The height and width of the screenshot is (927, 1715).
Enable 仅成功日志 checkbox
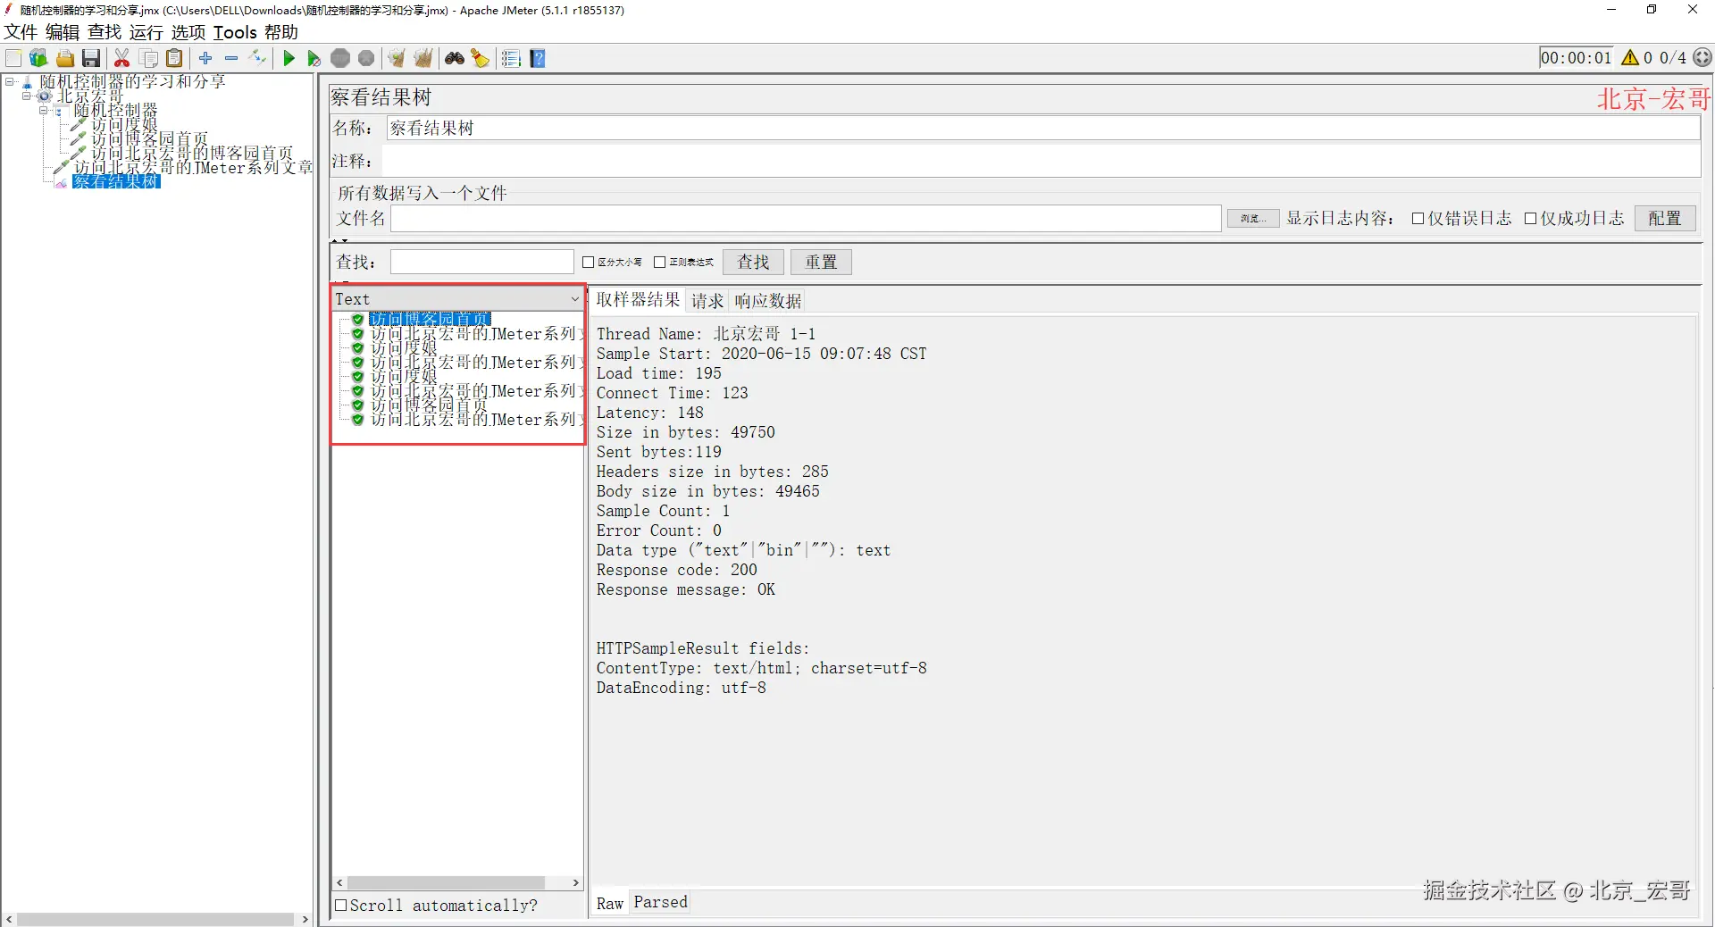1530,218
